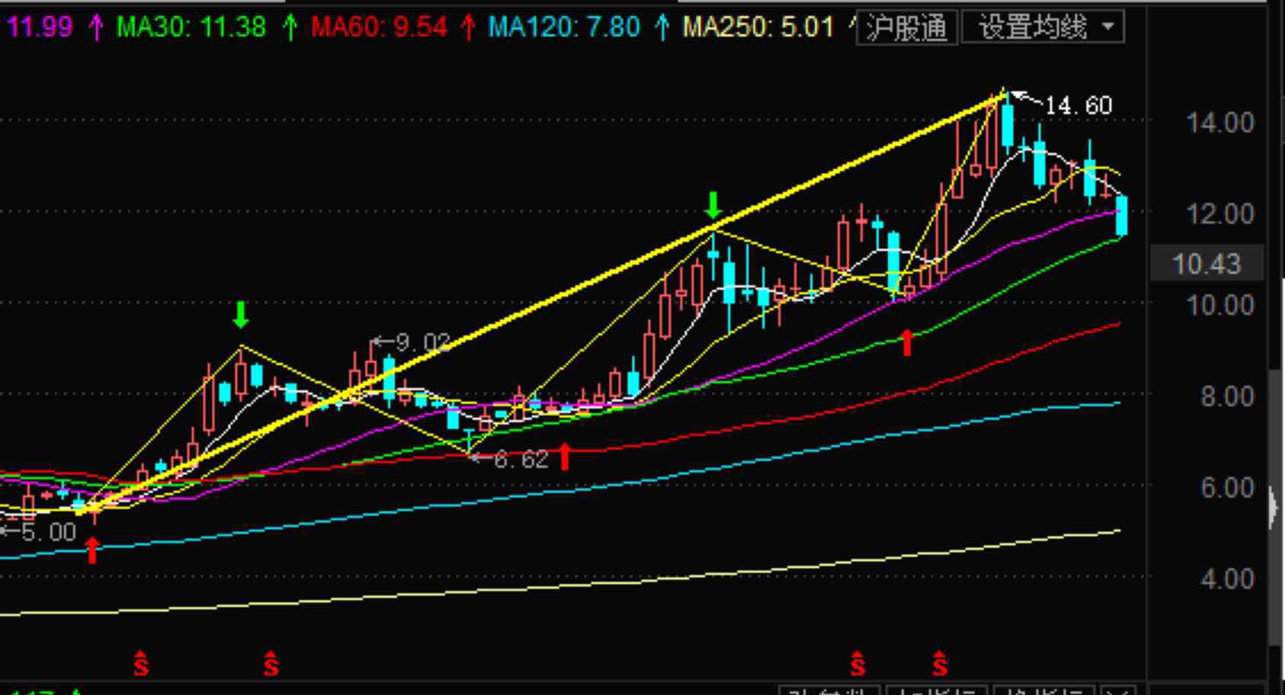
Task: Click the 6.62 low price annotation
Action: (521, 459)
